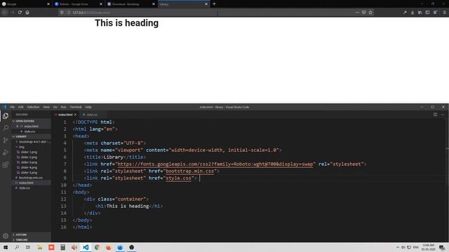
Task: Click the split editor icon in VS Code
Action: (x=435, y=115)
